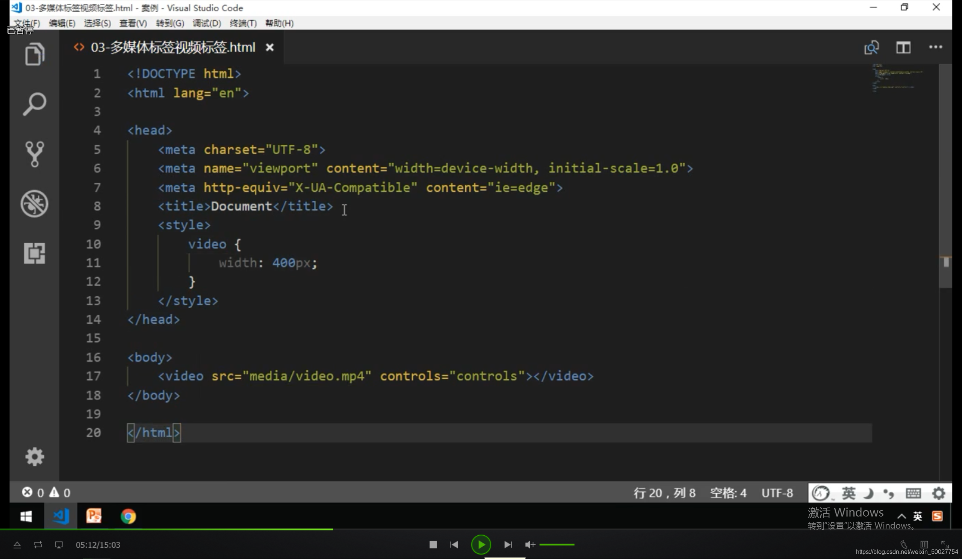This screenshot has width=962, height=559.
Task: Open the IME toolbar settings gear
Action: pos(939,493)
